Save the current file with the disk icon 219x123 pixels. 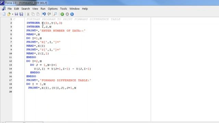coord(16,14)
